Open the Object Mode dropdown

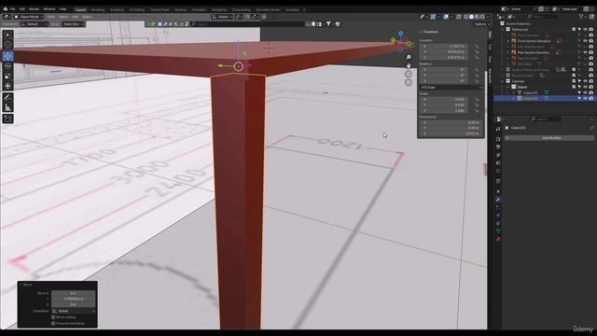tap(29, 17)
